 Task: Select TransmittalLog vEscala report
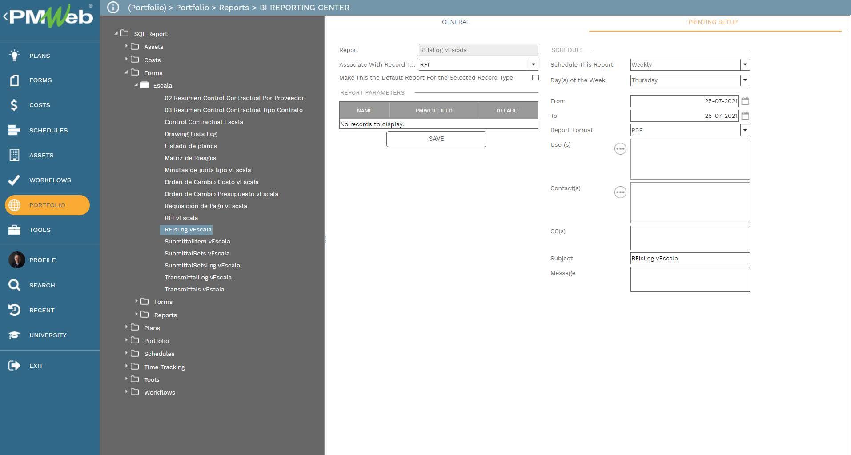tap(198, 277)
